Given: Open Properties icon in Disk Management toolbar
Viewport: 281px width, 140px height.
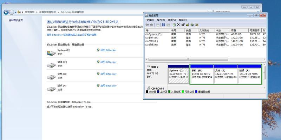Looking at the screenshot, I should [183, 25].
